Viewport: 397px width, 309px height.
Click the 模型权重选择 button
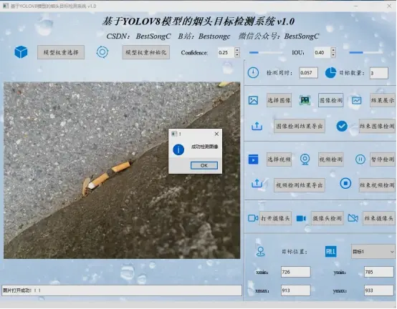[61, 52]
